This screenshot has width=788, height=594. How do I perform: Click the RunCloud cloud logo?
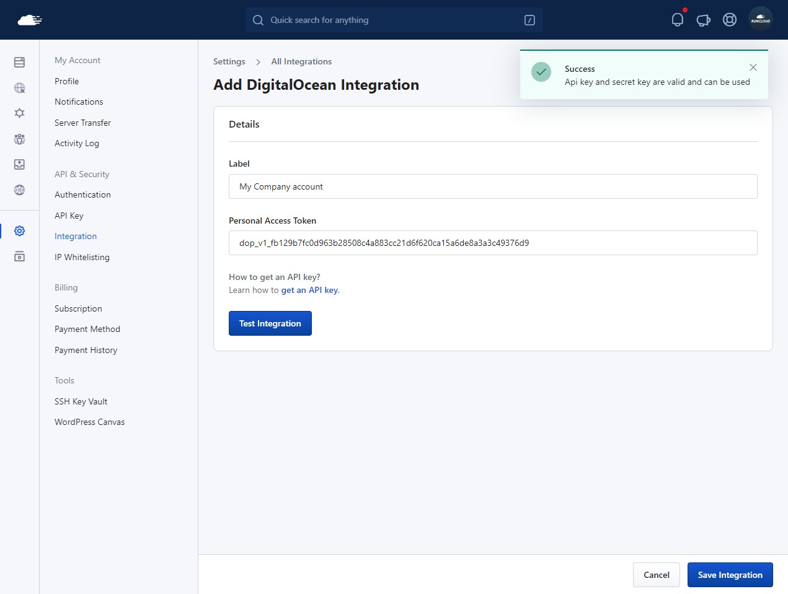pyautogui.click(x=30, y=20)
